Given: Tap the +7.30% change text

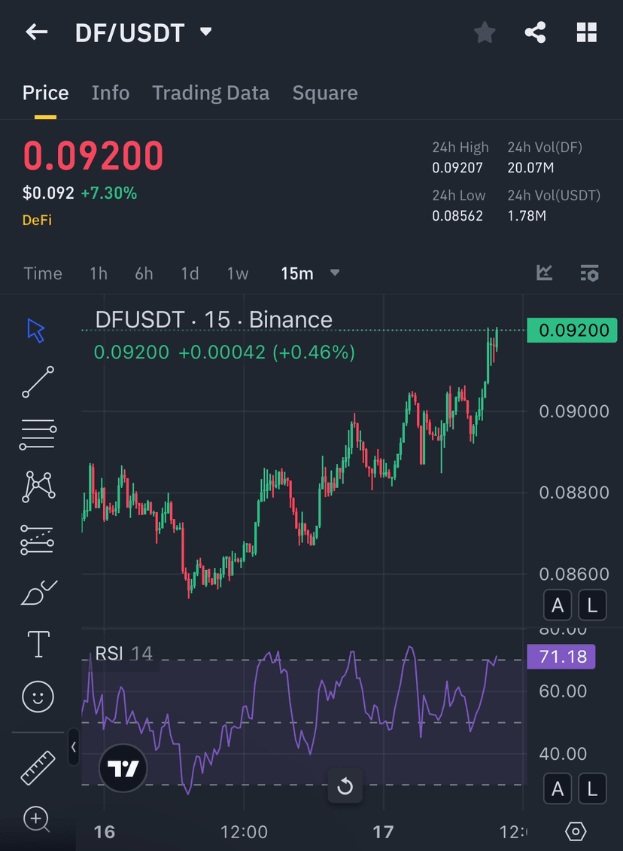Looking at the screenshot, I should click(x=109, y=194).
